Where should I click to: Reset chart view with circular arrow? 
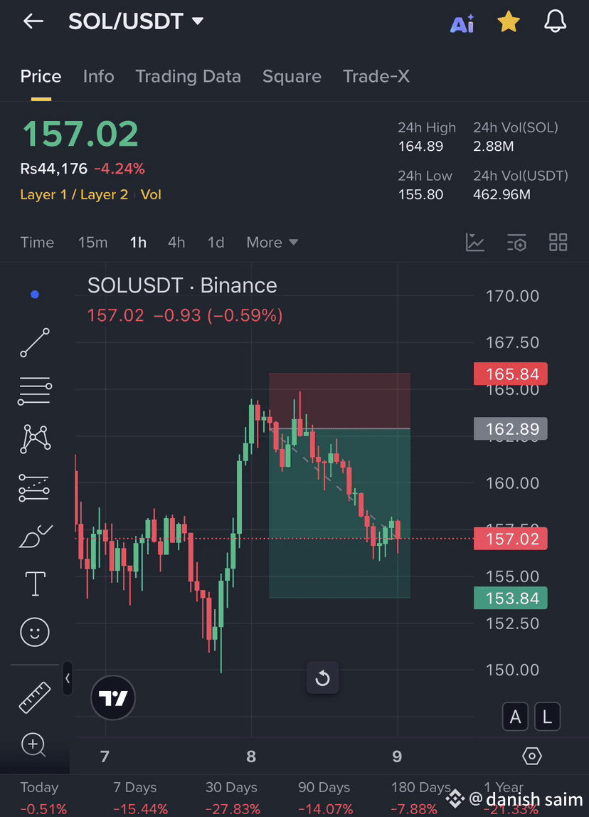pos(322,678)
